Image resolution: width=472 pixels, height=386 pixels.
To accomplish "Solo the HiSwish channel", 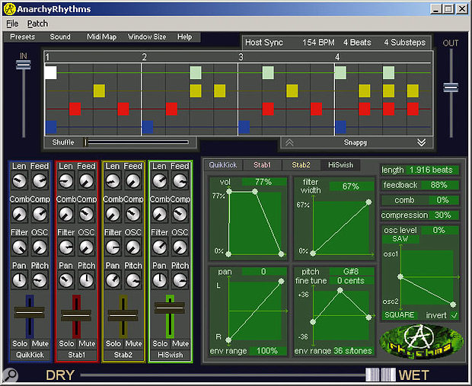I will click(160, 343).
